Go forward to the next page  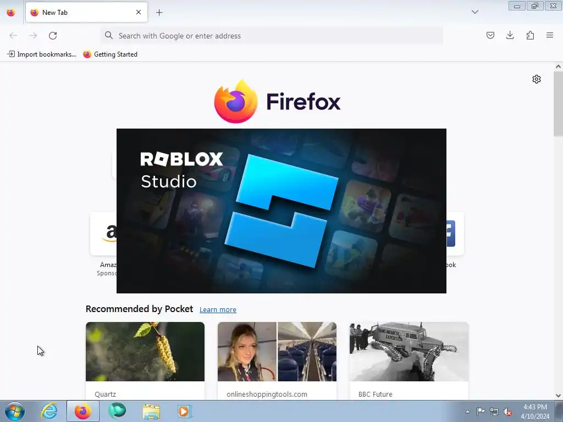coord(33,36)
